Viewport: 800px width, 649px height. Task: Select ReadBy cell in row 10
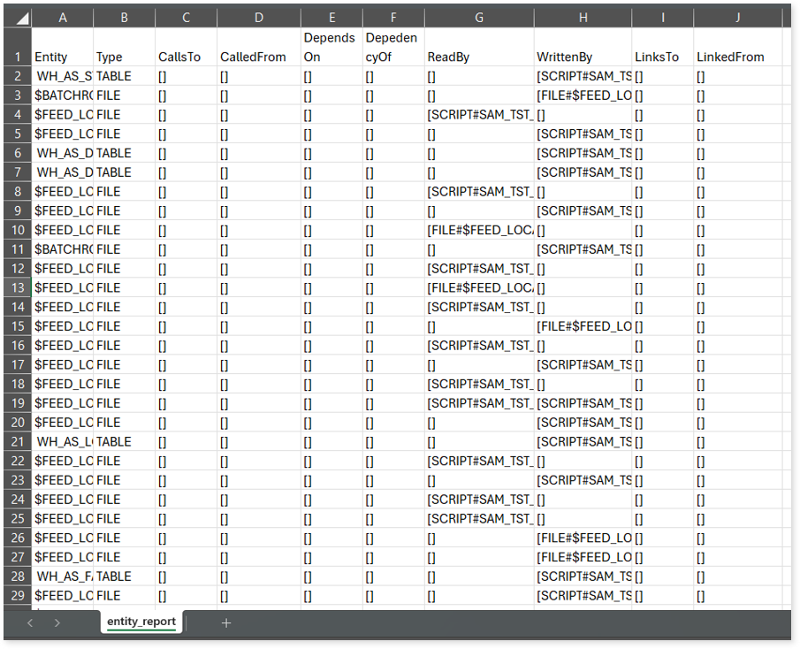tap(478, 230)
